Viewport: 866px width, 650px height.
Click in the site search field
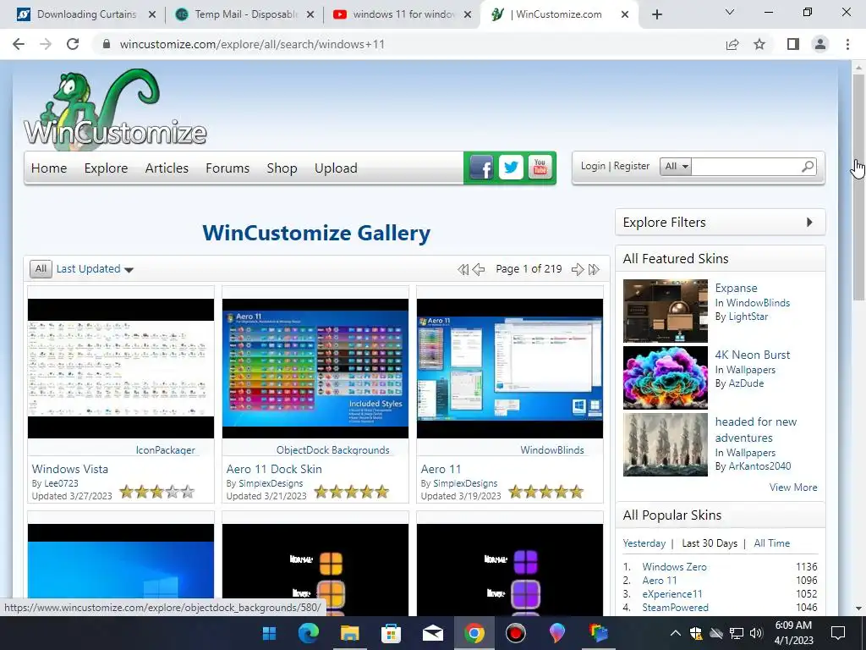tap(746, 167)
